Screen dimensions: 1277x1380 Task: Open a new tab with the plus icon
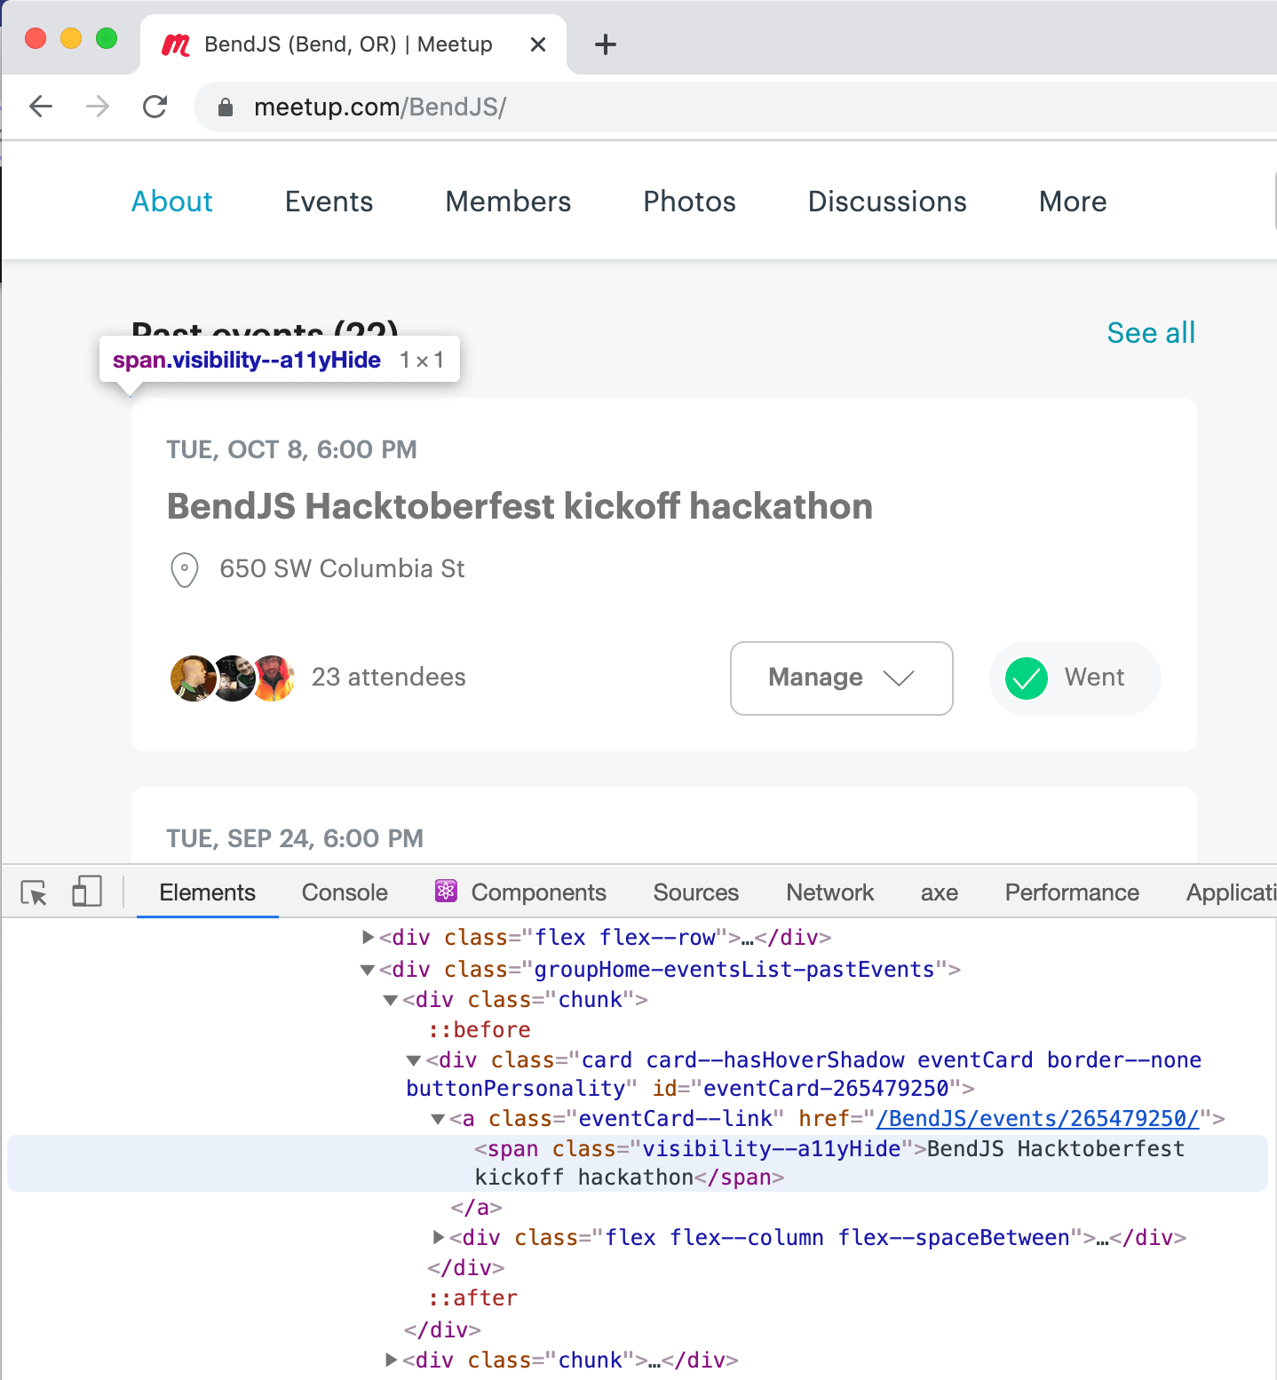606,44
